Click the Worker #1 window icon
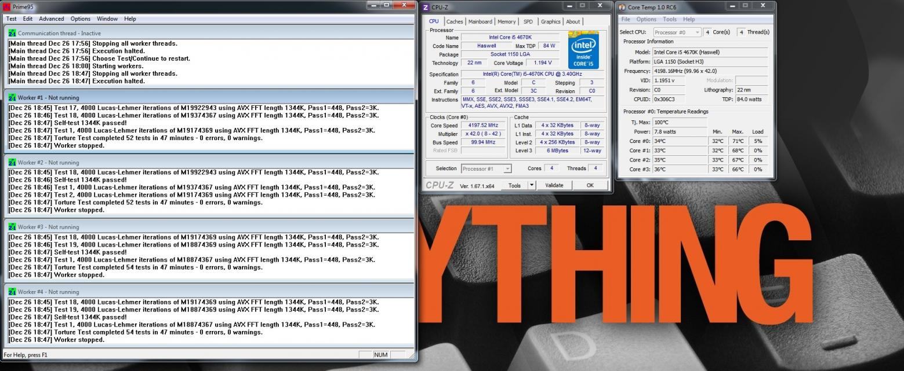 (12, 97)
